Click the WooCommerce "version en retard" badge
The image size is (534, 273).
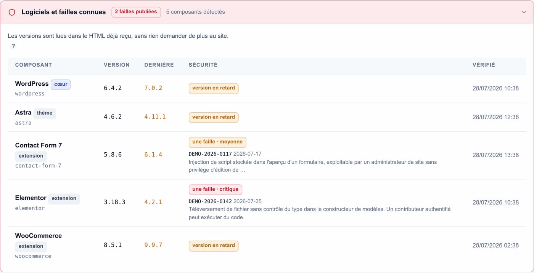point(214,246)
